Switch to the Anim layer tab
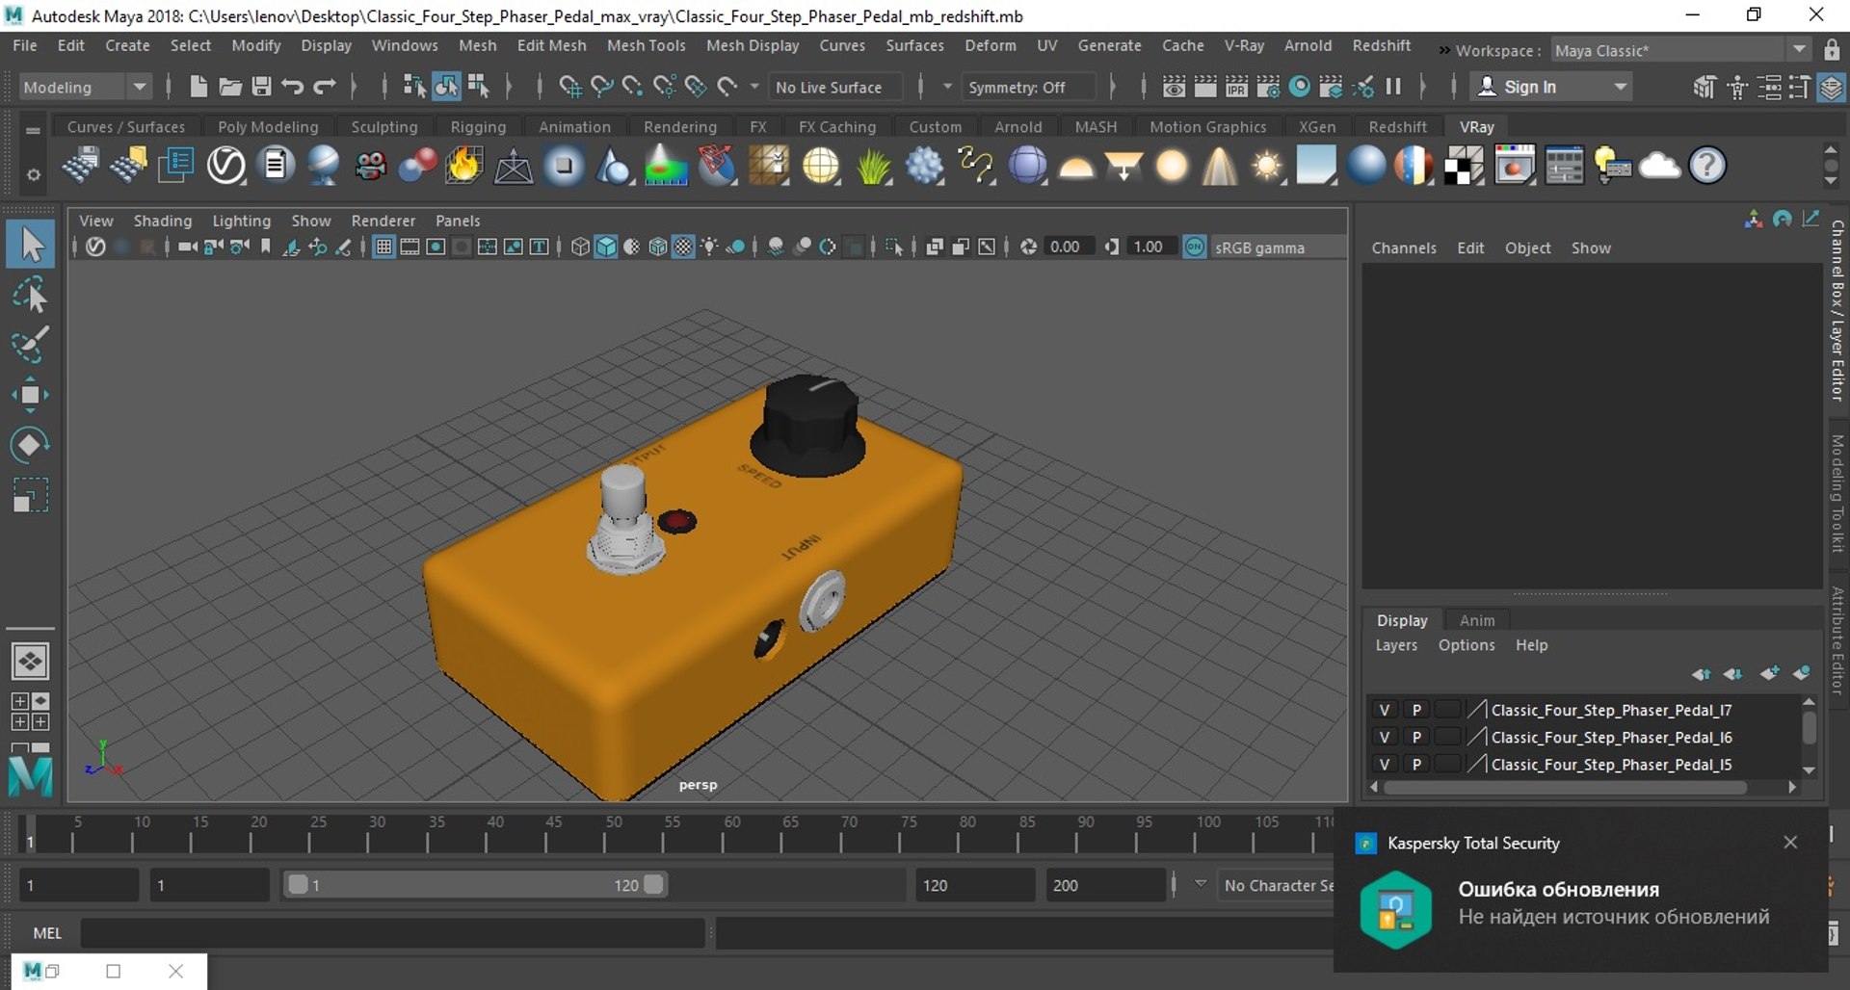This screenshot has height=990, width=1850. click(1476, 620)
